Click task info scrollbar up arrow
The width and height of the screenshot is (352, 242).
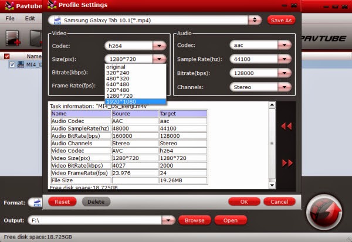point(272,105)
